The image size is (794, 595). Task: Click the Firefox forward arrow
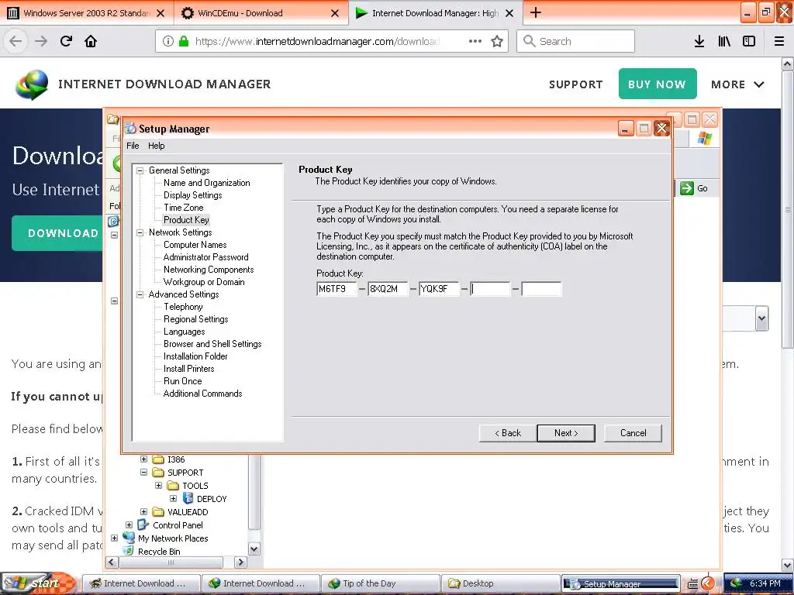pos(41,41)
